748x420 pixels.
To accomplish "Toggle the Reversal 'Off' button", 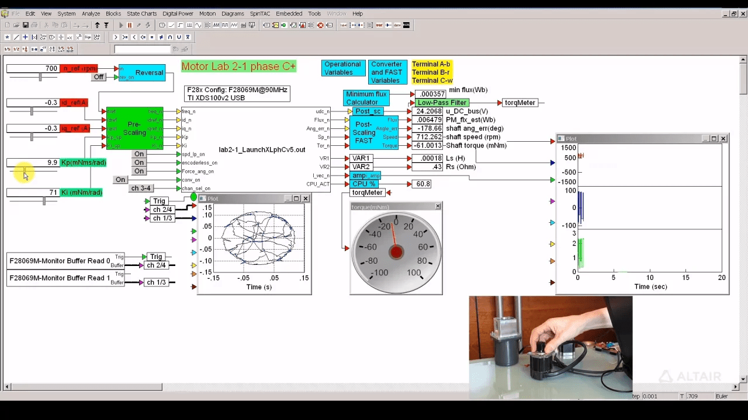I will pyautogui.click(x=98, y=77).
